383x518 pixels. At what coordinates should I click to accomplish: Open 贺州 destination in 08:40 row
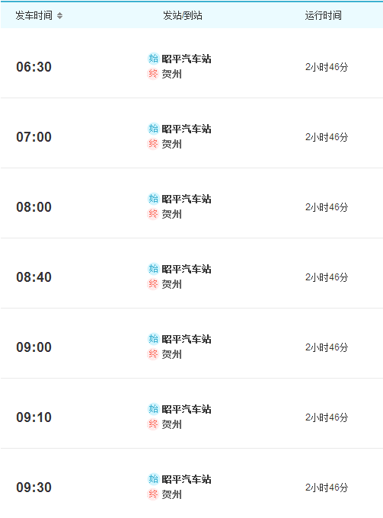pyautogui.click(x=171, y=284)
